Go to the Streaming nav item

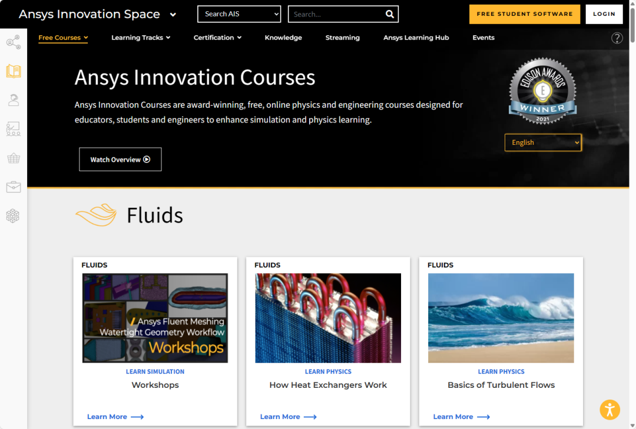pyautogui.click(x=342, y=38)
